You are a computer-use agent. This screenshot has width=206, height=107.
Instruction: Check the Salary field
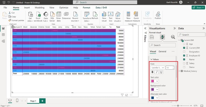pyautogui.click(x=184, y=63)
